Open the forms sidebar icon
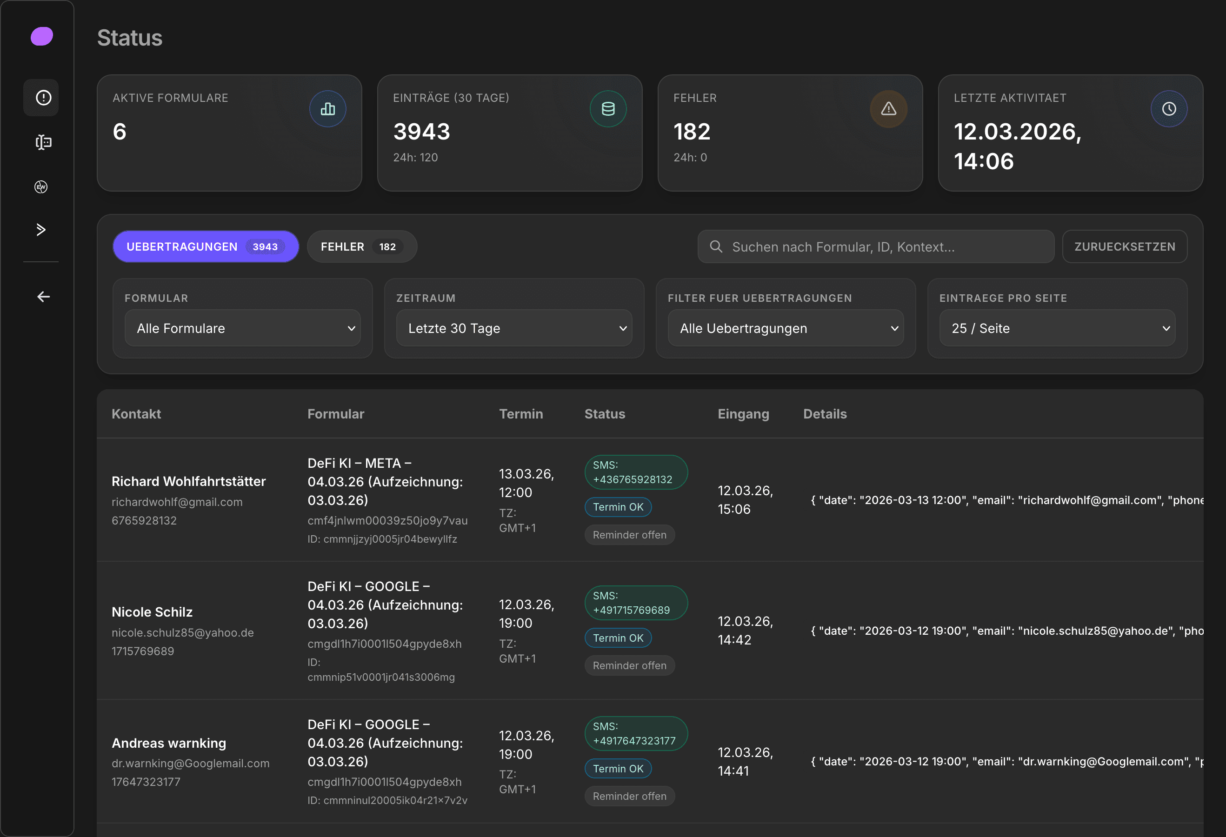Viewport: 1226px width, 837px height. tap(43, 142)
